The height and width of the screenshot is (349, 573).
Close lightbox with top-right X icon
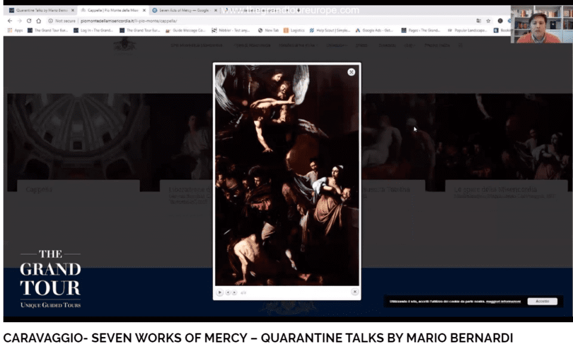click(x=351, y=72)
